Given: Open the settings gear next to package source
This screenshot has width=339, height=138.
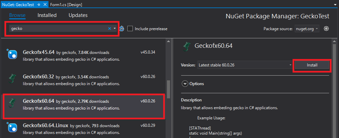Looking at the screenshot, I should [326, 28].
